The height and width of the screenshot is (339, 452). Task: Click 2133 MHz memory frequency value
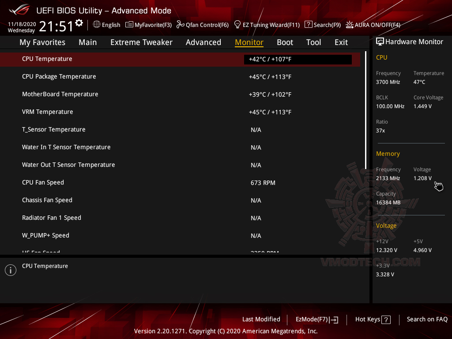[x=388, y=178]
